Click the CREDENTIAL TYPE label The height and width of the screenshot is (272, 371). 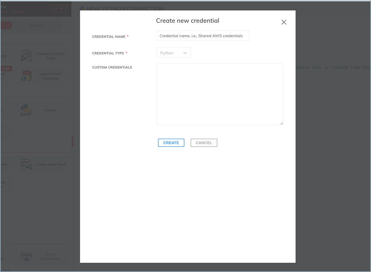108,53
